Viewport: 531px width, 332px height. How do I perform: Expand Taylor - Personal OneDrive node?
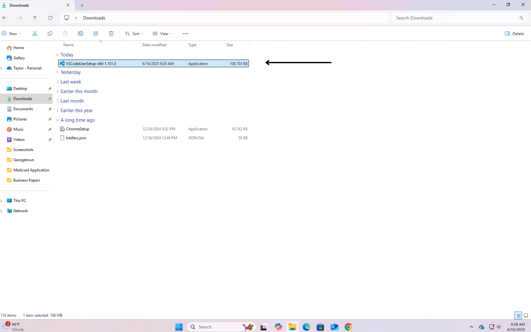[x=2, y=68]
